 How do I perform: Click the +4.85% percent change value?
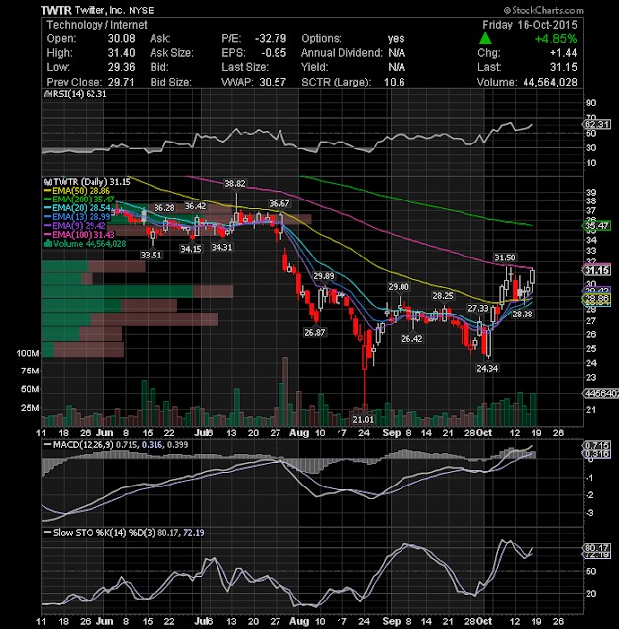point(556,39)
